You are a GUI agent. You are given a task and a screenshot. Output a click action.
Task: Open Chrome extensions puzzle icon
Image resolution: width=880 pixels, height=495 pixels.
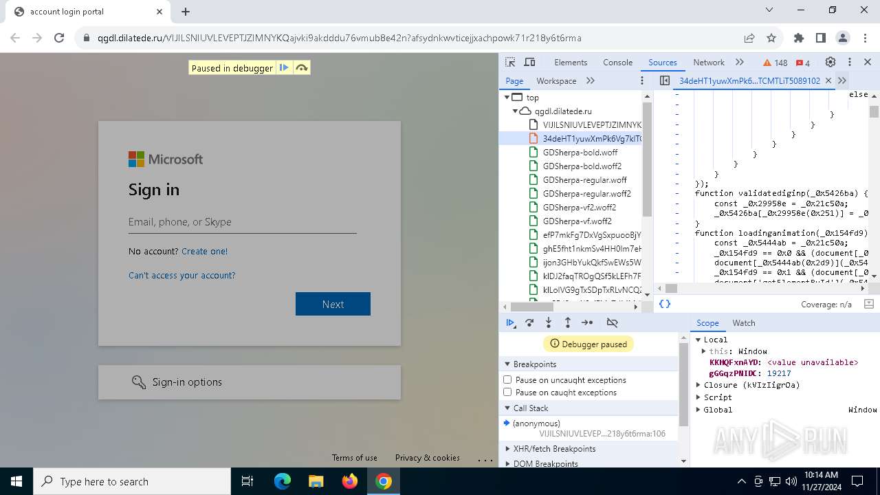tap(799, 38)
